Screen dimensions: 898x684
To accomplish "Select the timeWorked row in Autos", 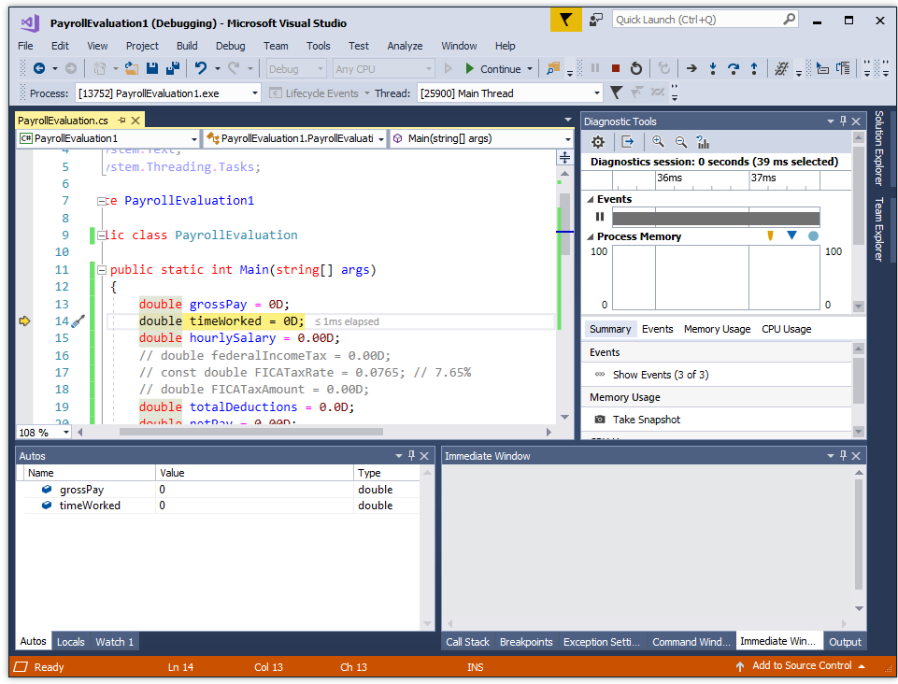I will (220, 506).
